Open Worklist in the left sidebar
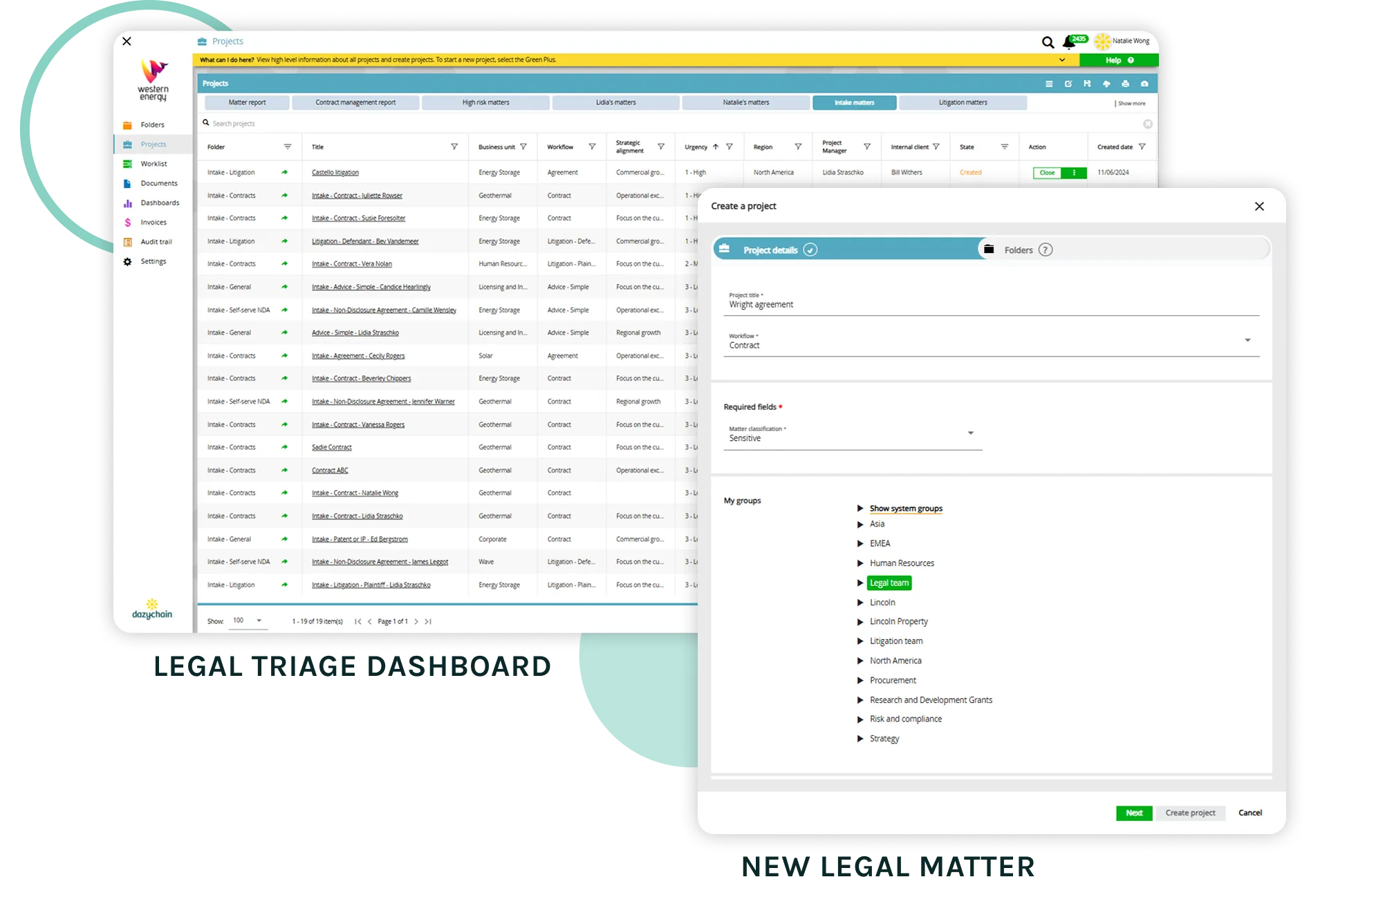Image resolution: width=1383 pixels, height=915 pixels. (x=154, y=164)
